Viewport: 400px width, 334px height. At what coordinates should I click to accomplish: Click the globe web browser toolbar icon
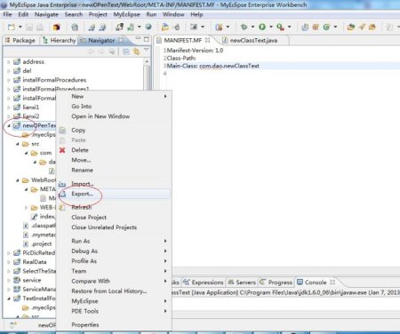(x=148, y=27)
